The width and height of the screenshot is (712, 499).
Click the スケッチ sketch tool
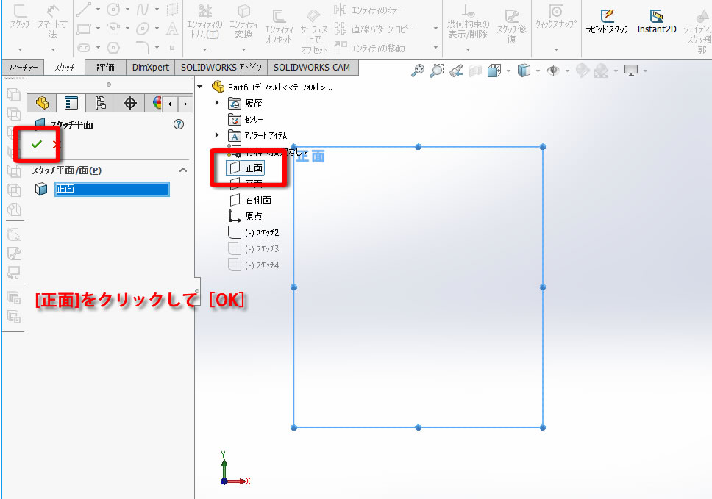21,17
